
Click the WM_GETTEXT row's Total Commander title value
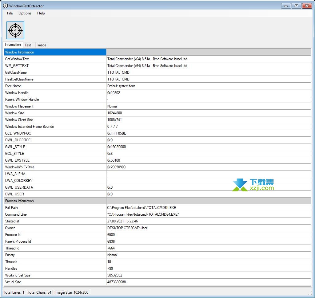tap(148, 66)
